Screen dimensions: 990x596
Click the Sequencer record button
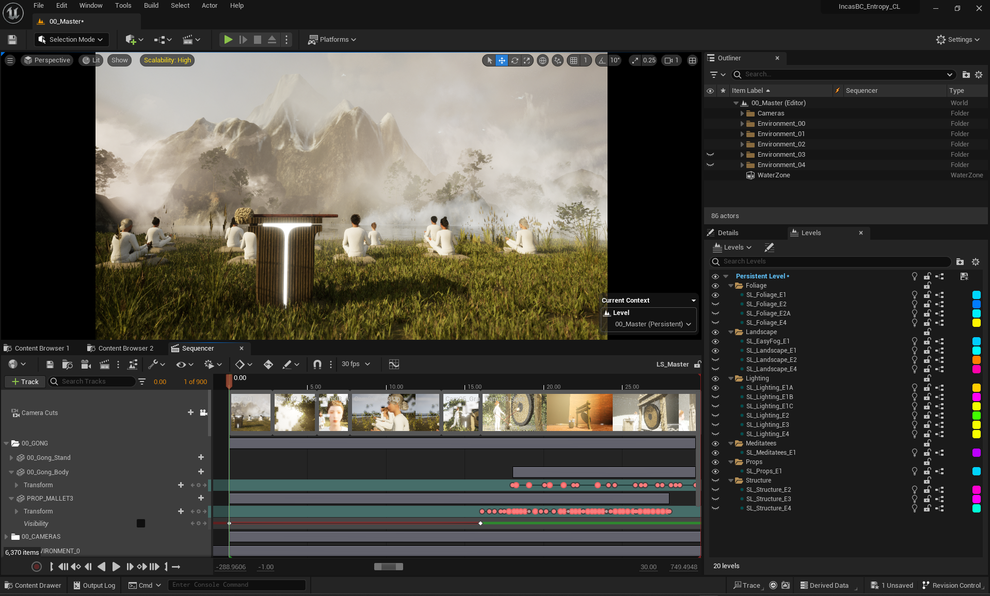click(36, 567)
